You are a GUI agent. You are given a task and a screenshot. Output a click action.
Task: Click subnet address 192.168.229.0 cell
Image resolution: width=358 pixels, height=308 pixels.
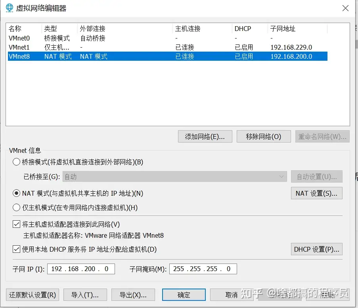coord(291,47)
